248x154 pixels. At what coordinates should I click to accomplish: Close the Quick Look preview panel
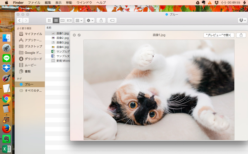point(74,35)
